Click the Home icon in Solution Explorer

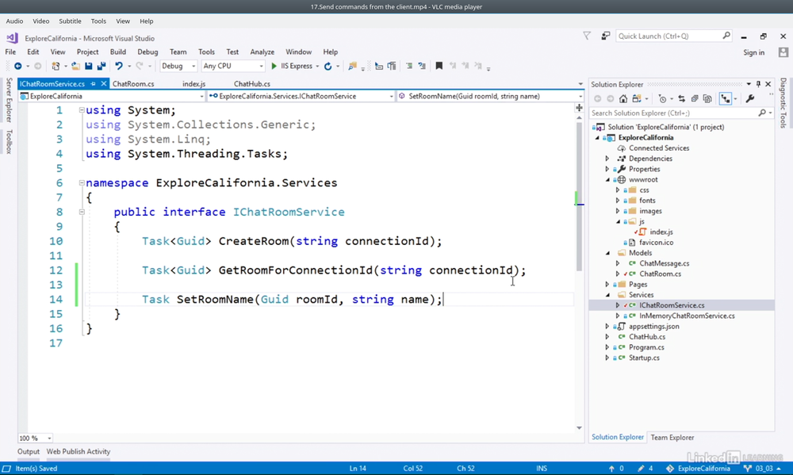click(623, 99)
